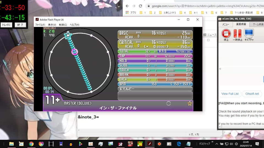Image resolution: width=264 pixels, height=148 pixels.
Task: Click MASTER (DELUXE) difficulty label
Action: 78,103
